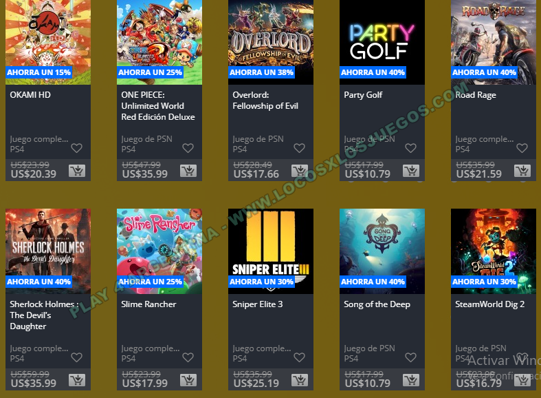541x398 pixels.
Task: Toggle wishlist heart for Party Golf
Action: tap(410, 148)
